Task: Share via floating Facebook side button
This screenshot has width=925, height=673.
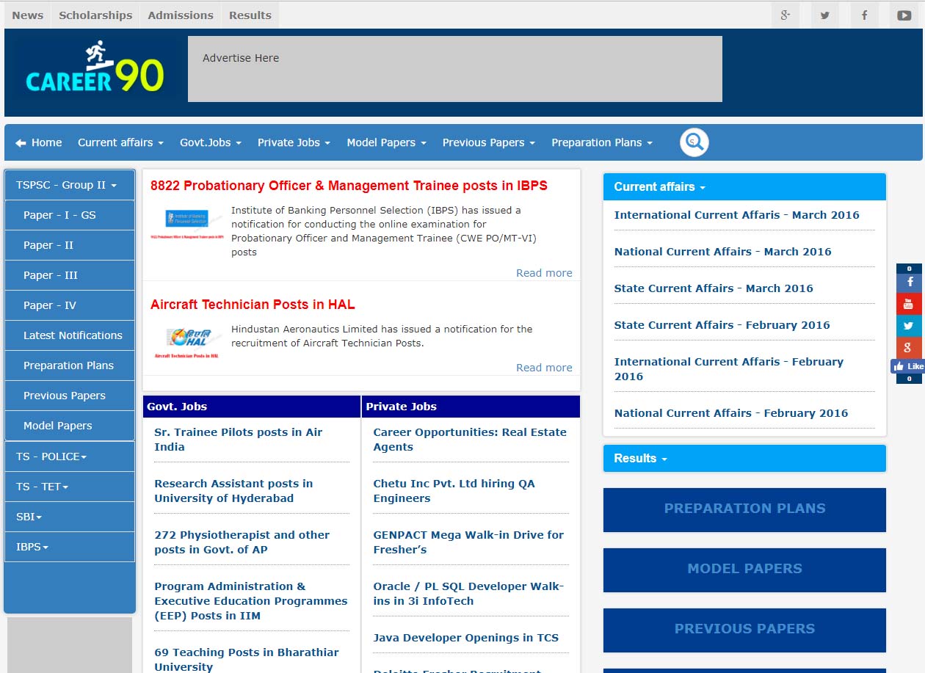Action: click(x=909, y=282)
